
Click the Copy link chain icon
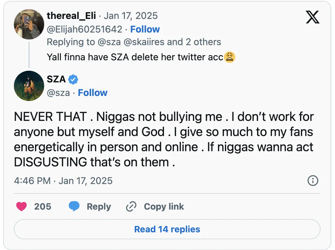click(131, 206)
